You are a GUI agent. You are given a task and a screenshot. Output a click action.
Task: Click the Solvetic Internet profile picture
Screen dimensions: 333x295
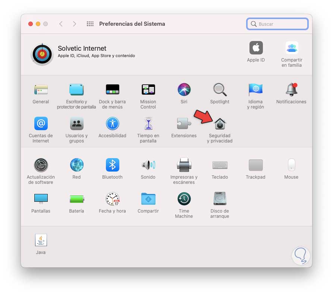click(x=42, y=54)
